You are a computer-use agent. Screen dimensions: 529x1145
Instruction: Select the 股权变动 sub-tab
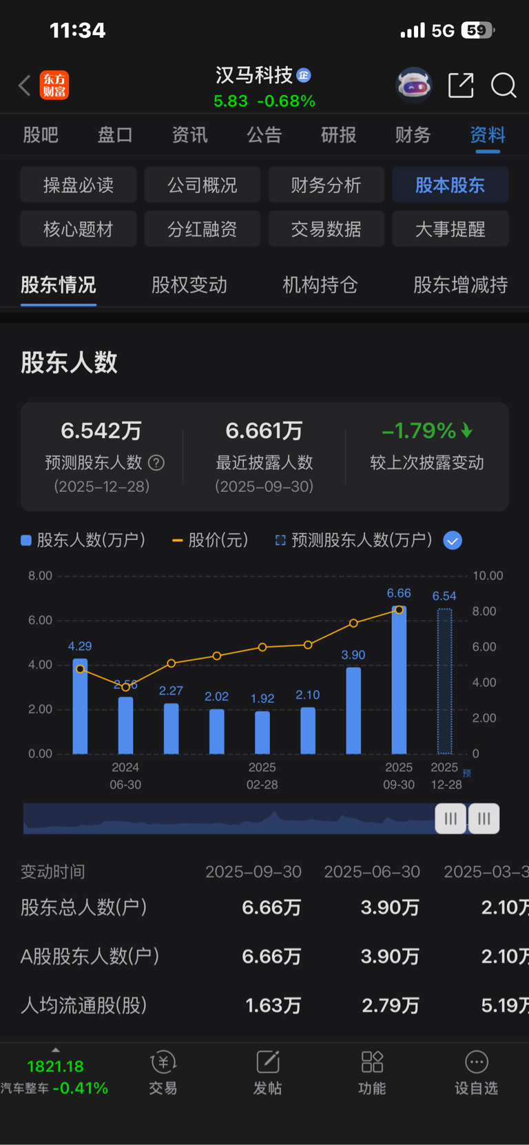(x=189, y=285)
